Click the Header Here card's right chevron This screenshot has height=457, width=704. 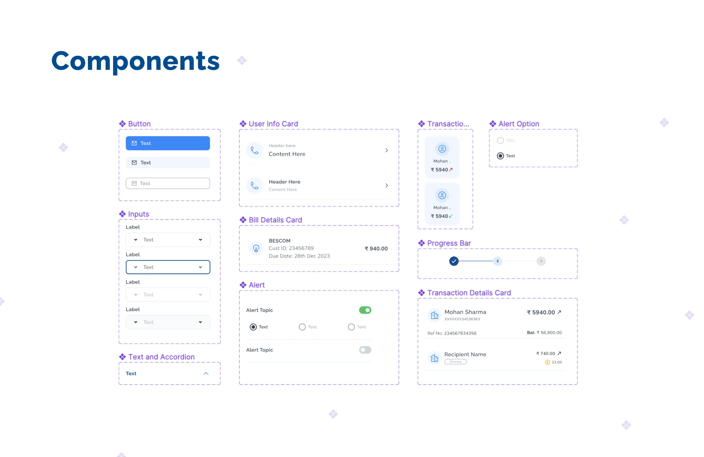386,185
